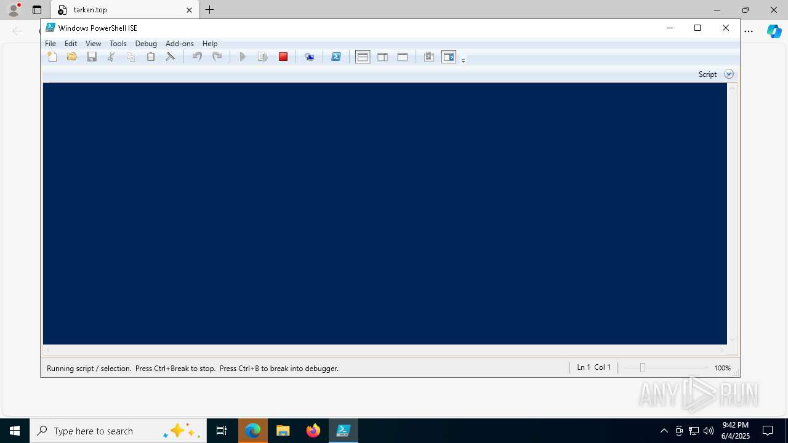Screen dimensions: 788x443
Task: Click the horizontal scrollbar right arrow
Action: (x=722, y=350)
